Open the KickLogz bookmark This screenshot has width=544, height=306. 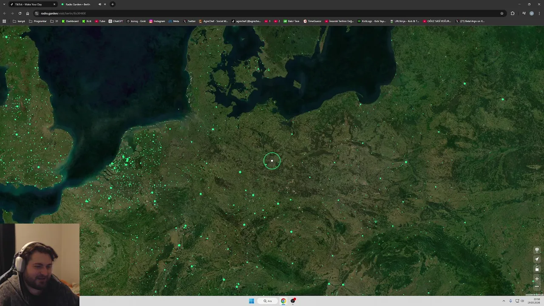(371, 21)
